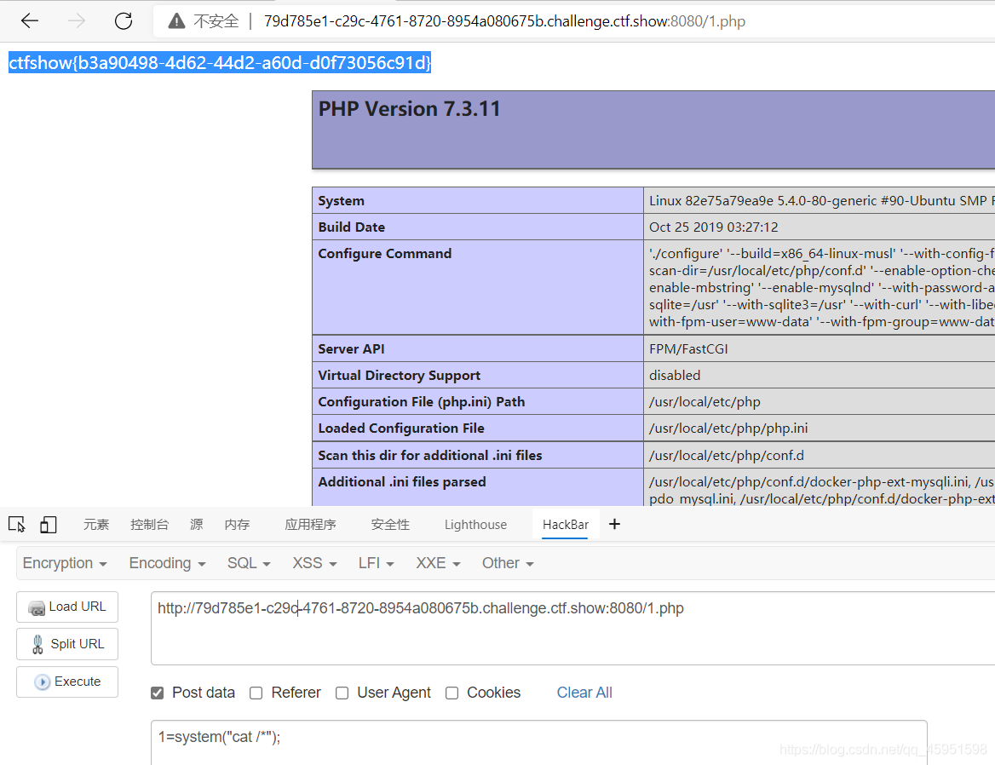Open the Encoding dropdown menu
Screen dimensions: 995x765
coord(167,563)
